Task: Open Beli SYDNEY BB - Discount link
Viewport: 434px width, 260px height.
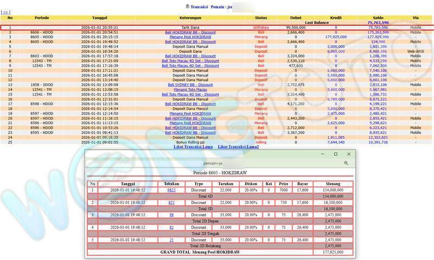Action: point(190,85)
